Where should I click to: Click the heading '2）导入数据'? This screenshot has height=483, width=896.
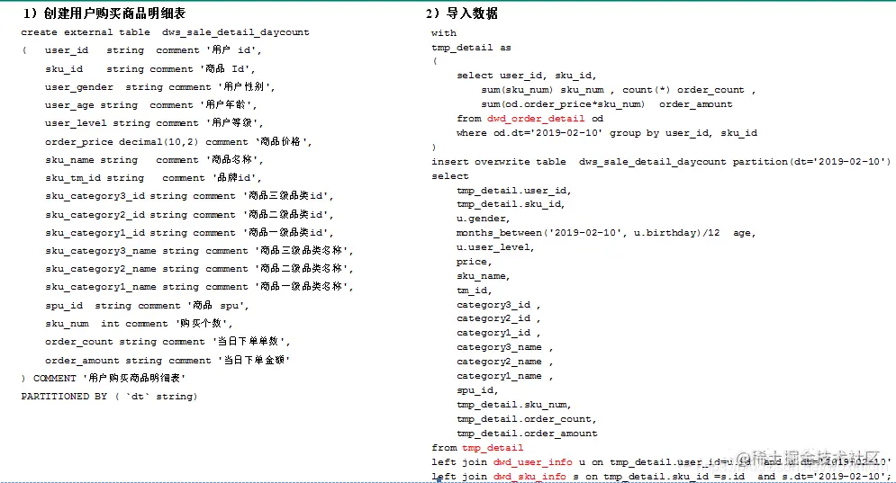[462, 13]
